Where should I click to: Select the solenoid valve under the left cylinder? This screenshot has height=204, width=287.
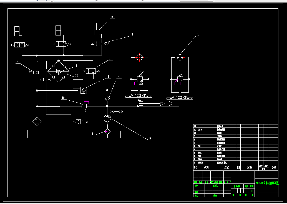tap(20, 45)
